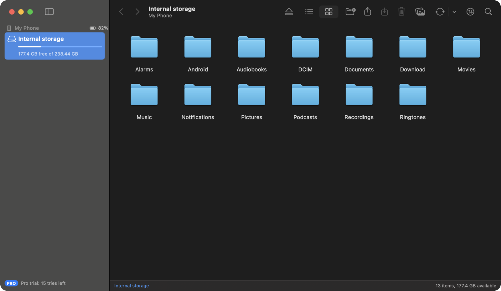Select the Pictures folder
This screenshot has width=501, height=291.
[x=252, y=102]
